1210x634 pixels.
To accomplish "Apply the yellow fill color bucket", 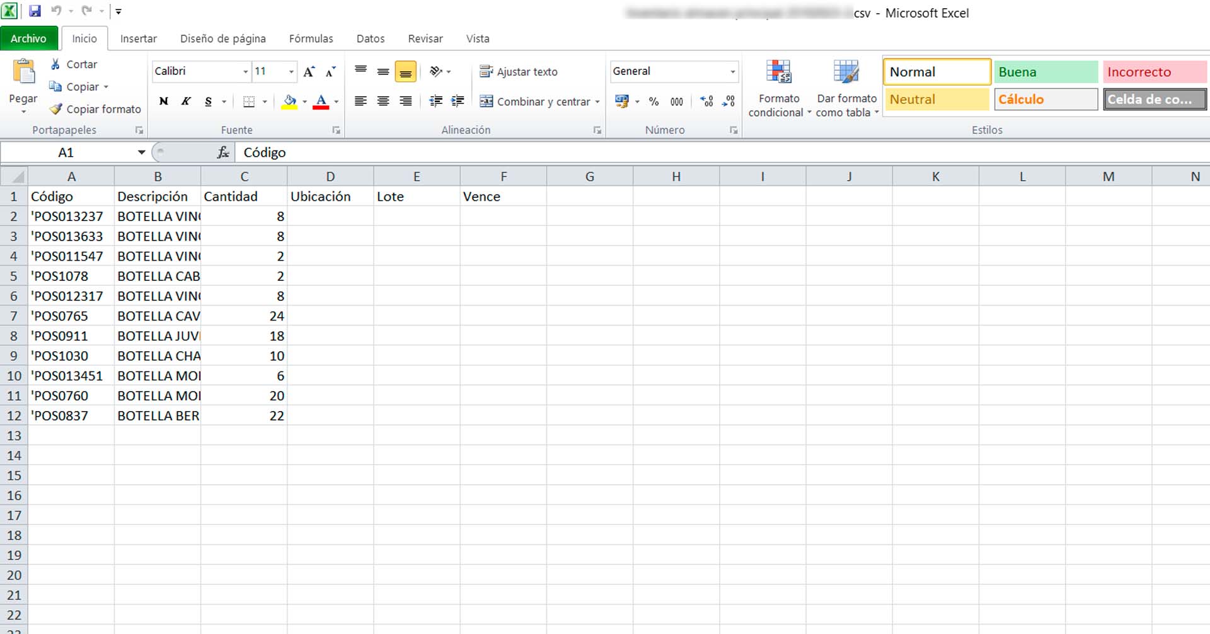I will (289, 101).
